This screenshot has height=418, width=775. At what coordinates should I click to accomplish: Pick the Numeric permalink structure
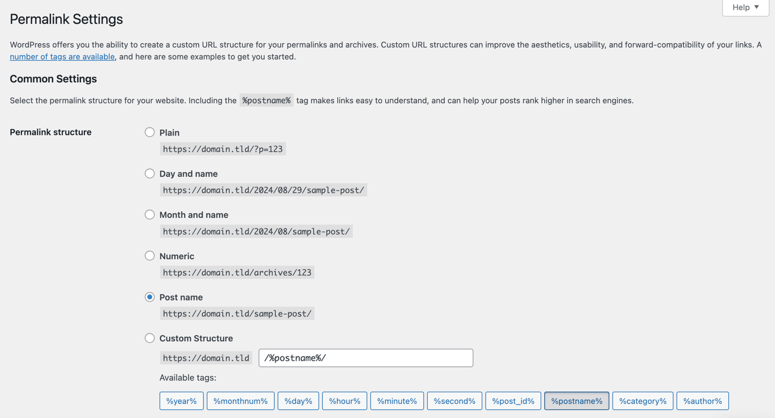[149, 255]
